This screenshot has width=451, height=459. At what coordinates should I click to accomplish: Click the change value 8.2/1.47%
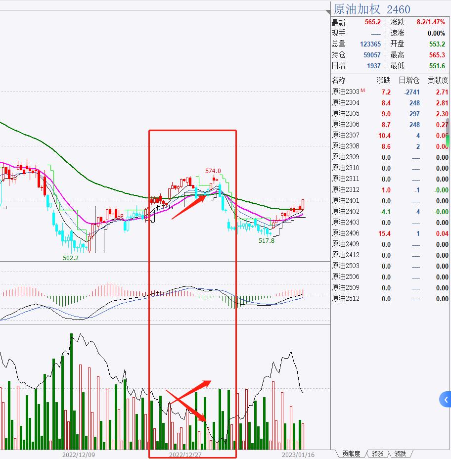pos(431,22)
